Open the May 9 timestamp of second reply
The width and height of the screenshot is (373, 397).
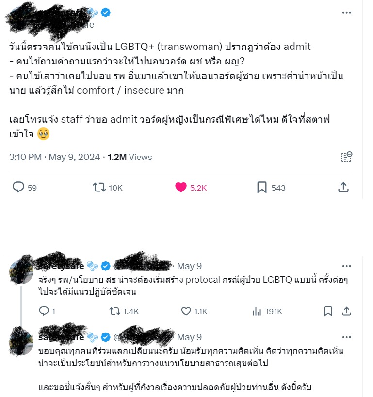click(189, 337)
